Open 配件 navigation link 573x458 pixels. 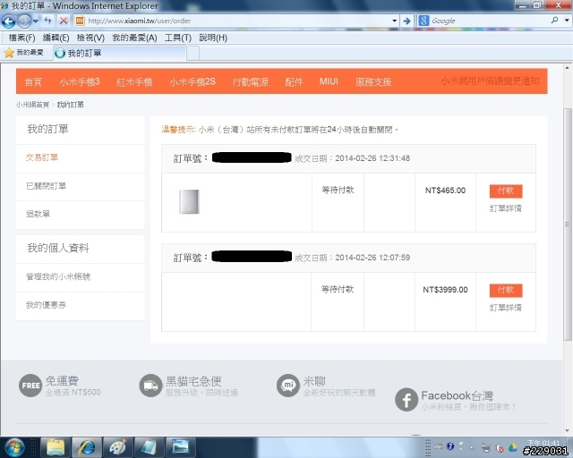[x=295, y=81]
